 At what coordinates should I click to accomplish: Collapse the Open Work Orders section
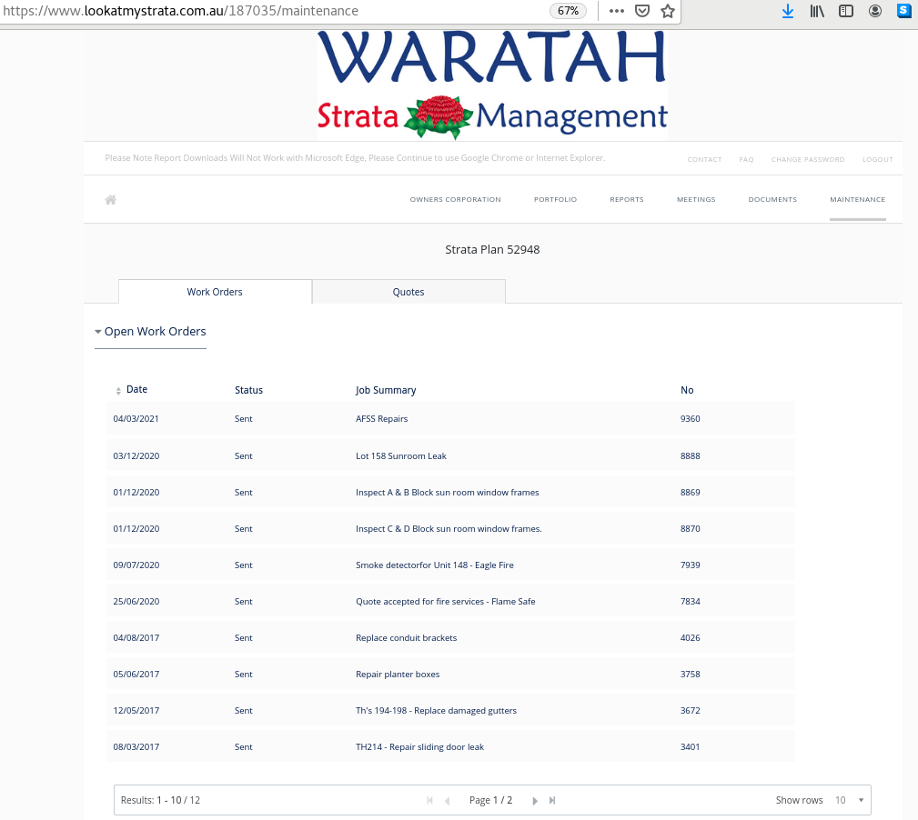click(x=150, y=332)
